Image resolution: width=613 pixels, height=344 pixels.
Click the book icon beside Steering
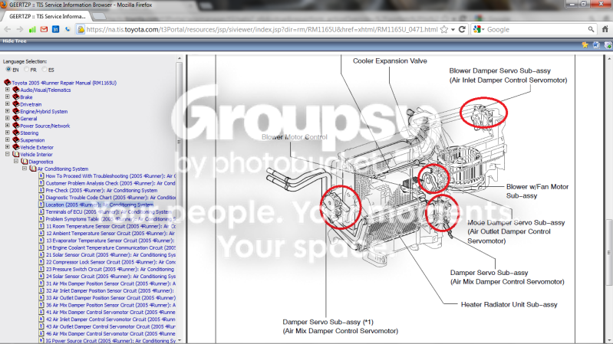16,133
